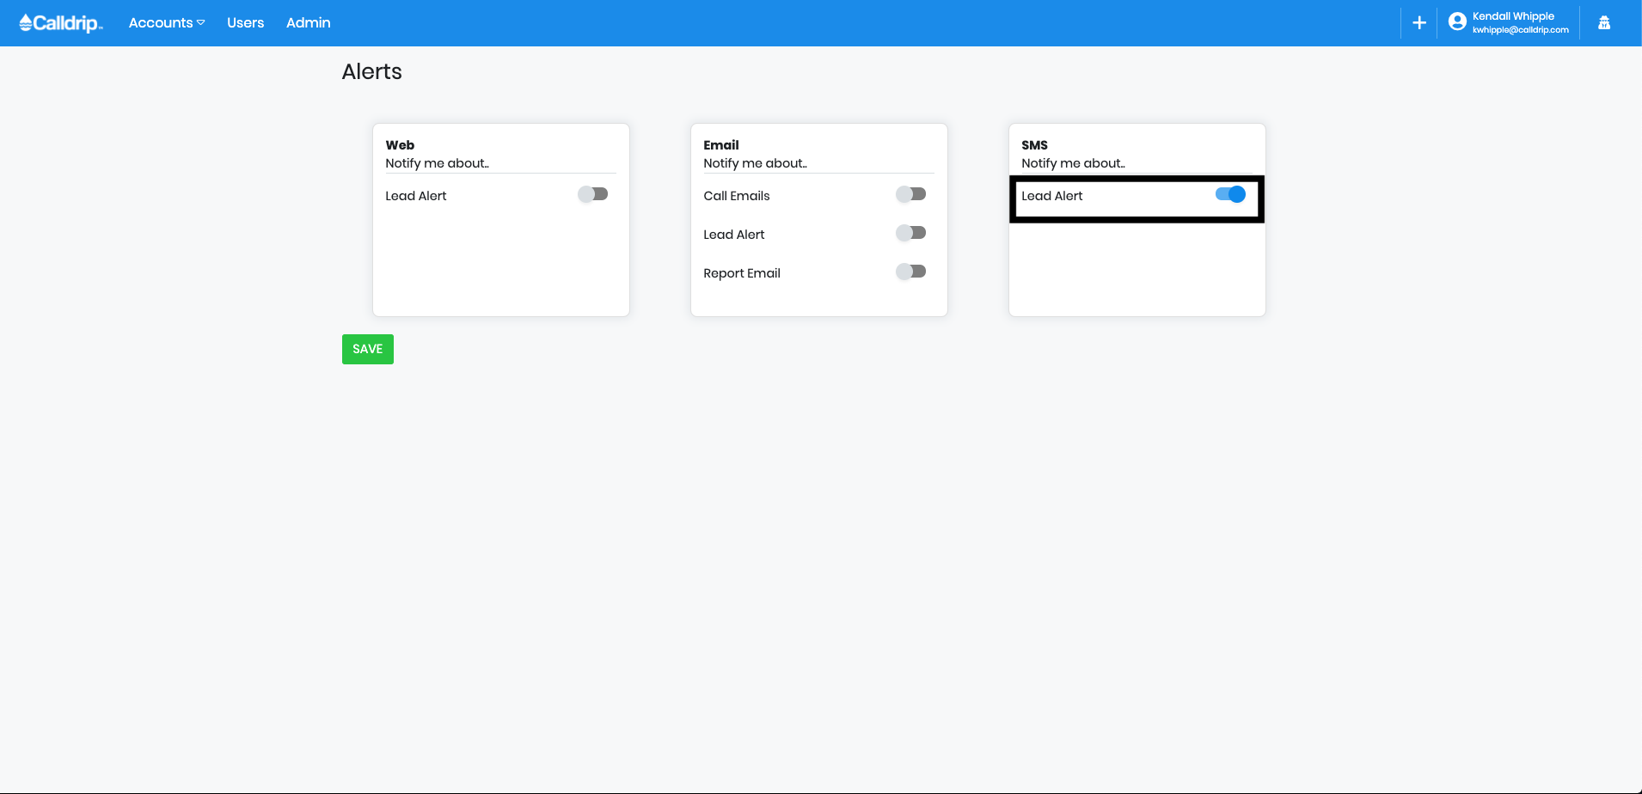Toggle the Web Lead Alert switch

(x=593, y=194)
